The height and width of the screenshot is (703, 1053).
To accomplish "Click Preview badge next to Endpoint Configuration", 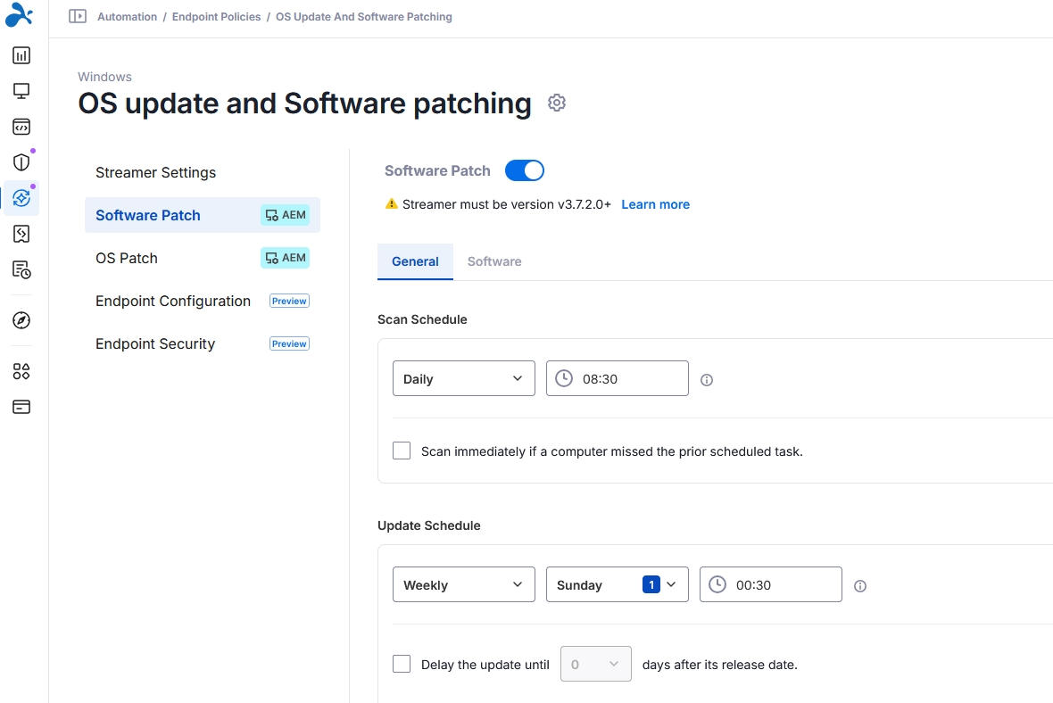I will (x=289, y=301).
